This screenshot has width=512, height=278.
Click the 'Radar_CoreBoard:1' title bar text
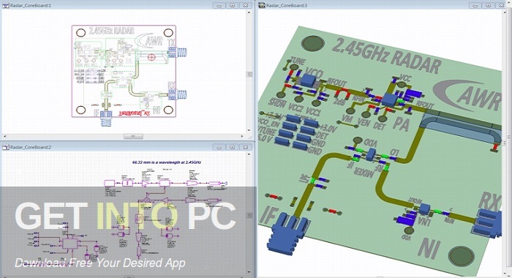click(31, 6)
